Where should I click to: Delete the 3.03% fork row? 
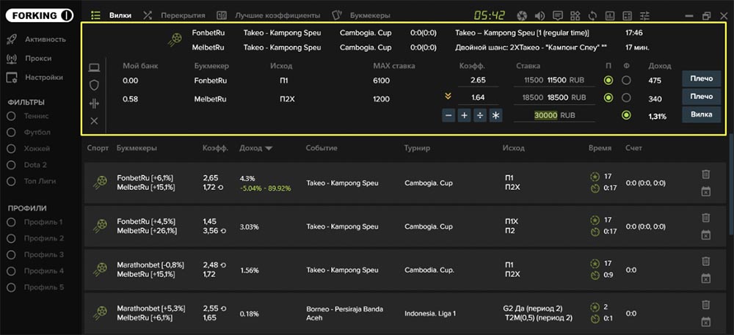coord(706,218)
